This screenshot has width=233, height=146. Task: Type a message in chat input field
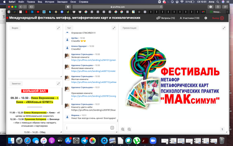[x=87, y=128]
